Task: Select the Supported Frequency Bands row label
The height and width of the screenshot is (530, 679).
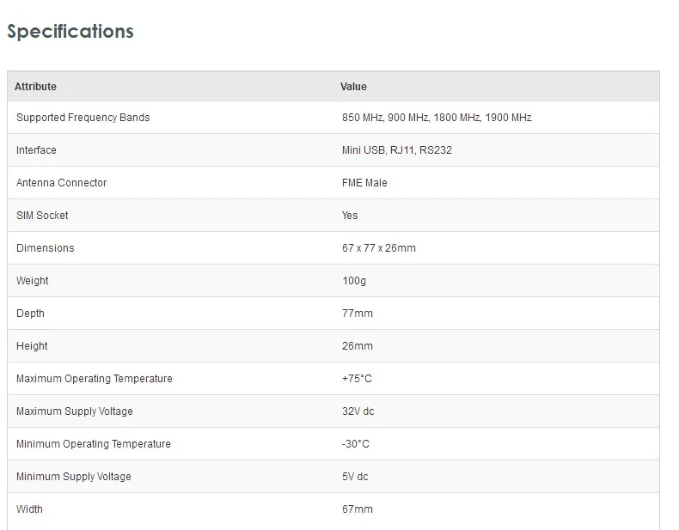Action: [83, 118]
